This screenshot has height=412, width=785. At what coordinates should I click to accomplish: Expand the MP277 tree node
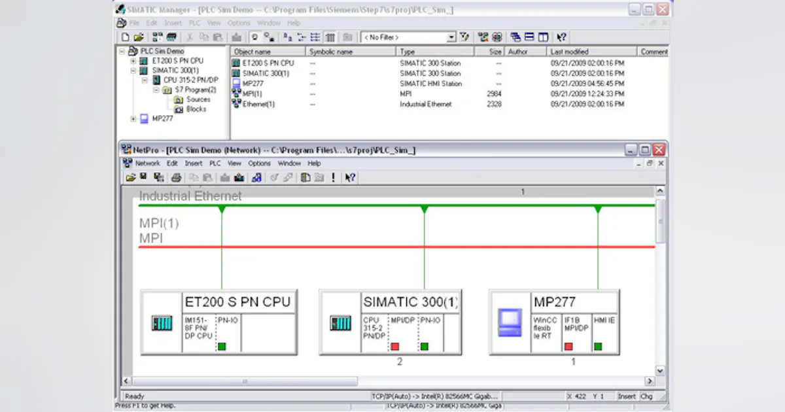point(133,119)
